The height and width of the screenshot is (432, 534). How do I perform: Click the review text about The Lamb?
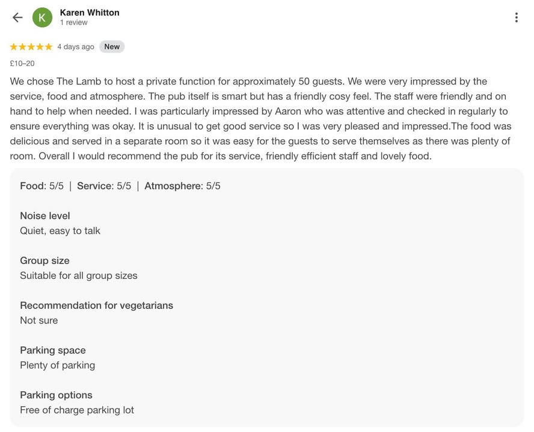pos(260,119)
